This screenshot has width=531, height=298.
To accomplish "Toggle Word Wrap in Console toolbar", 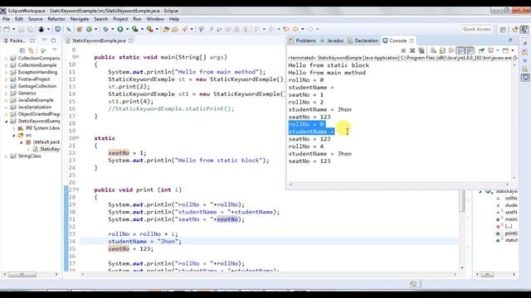I will (x=451, y=50).
